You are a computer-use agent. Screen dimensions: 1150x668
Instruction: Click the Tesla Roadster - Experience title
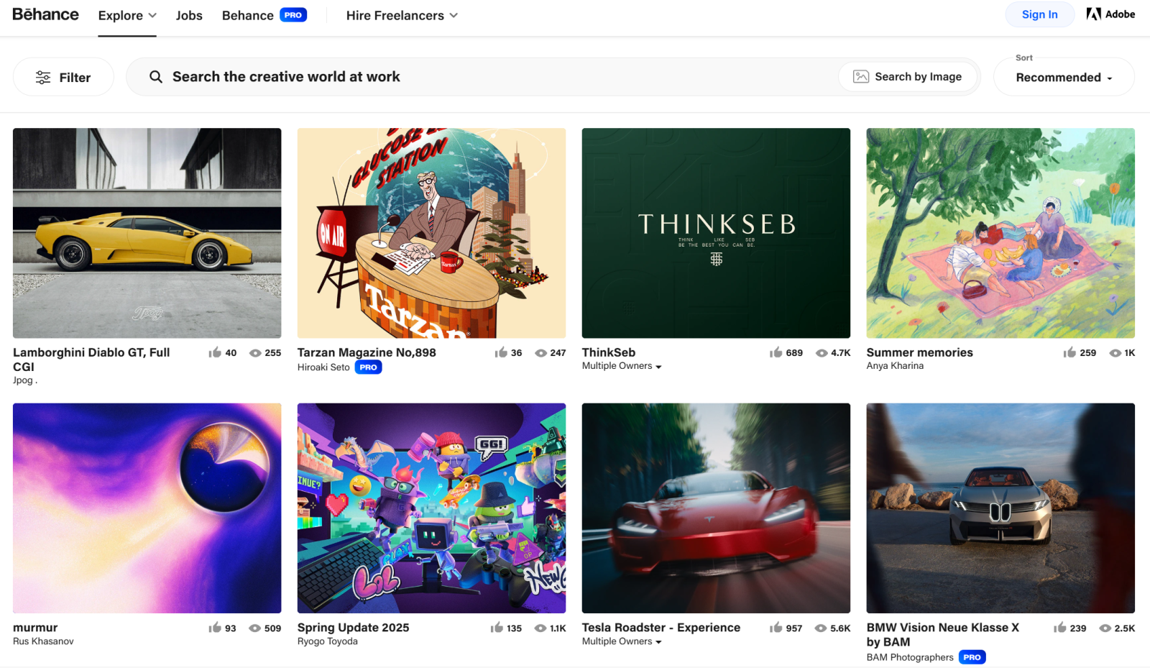(x=661, y=628)
